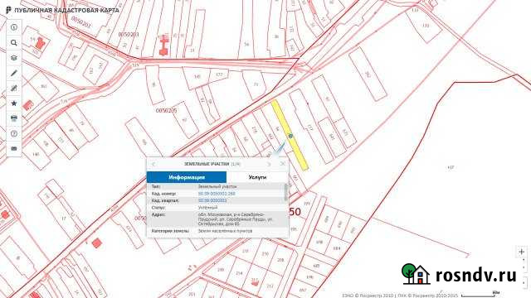This screenshot has height=298, width=531.
Task: Open favorites star tool
Action: coord(14,103)
